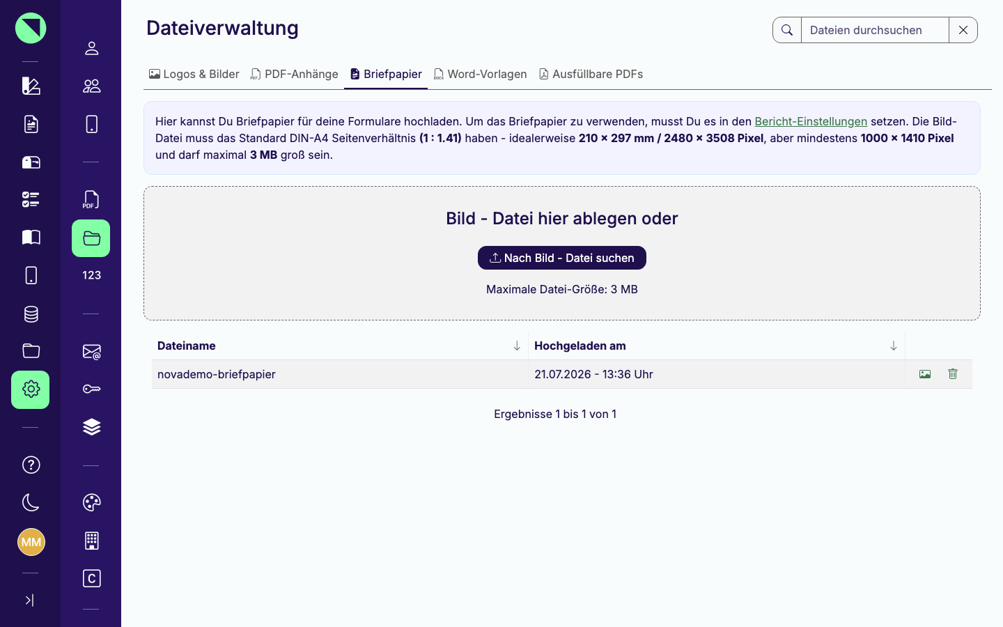Click the mailbox icon in sidebar
Viewport: 1003px width, 627px height.
pyautogui.click(x=31, y=162)
